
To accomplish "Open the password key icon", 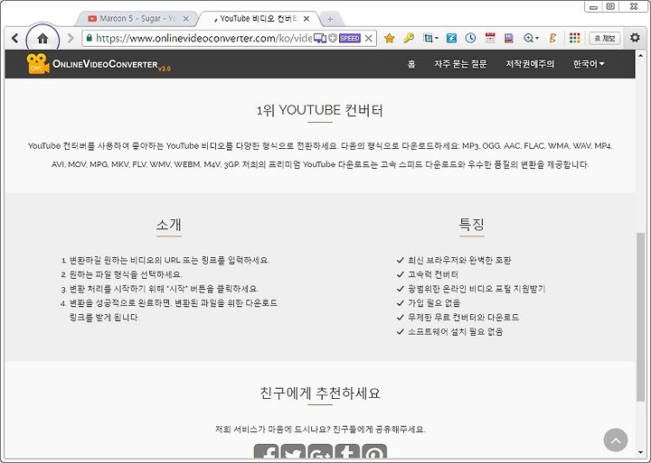I will pos(409,38).
